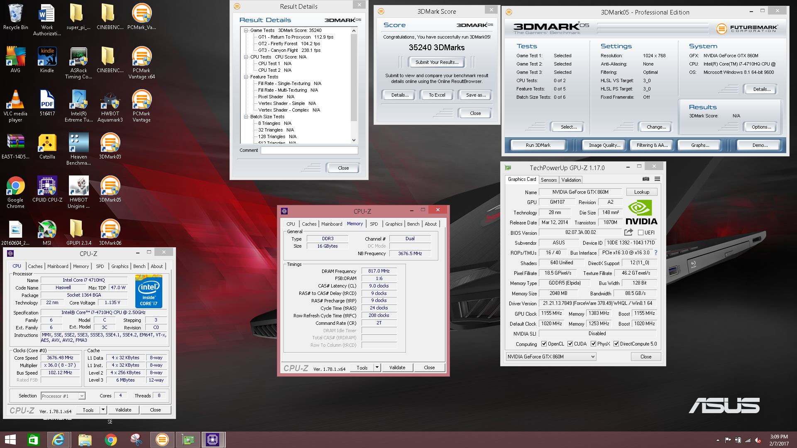Click Validate in CPU-Z Memory window
Image resolution: width=797 pixels, height=448 pixels.
click(x=397, y=368)
